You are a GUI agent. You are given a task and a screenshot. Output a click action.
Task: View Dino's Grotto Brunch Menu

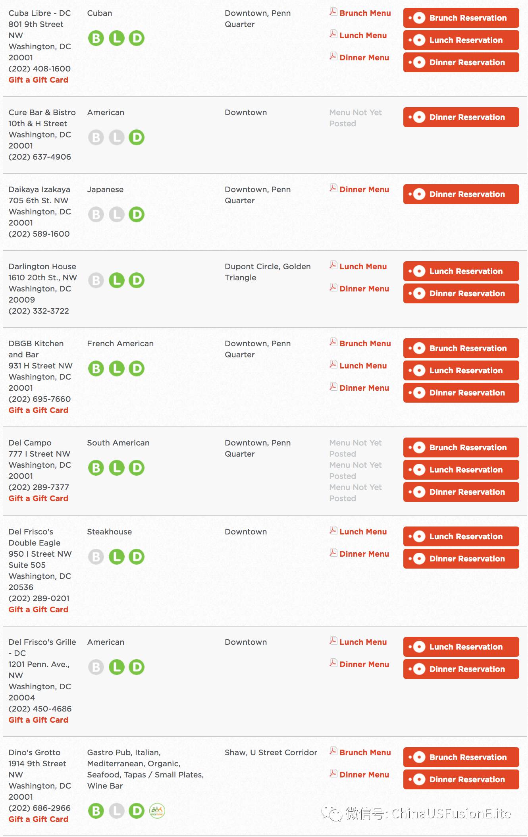pos(365,752)
